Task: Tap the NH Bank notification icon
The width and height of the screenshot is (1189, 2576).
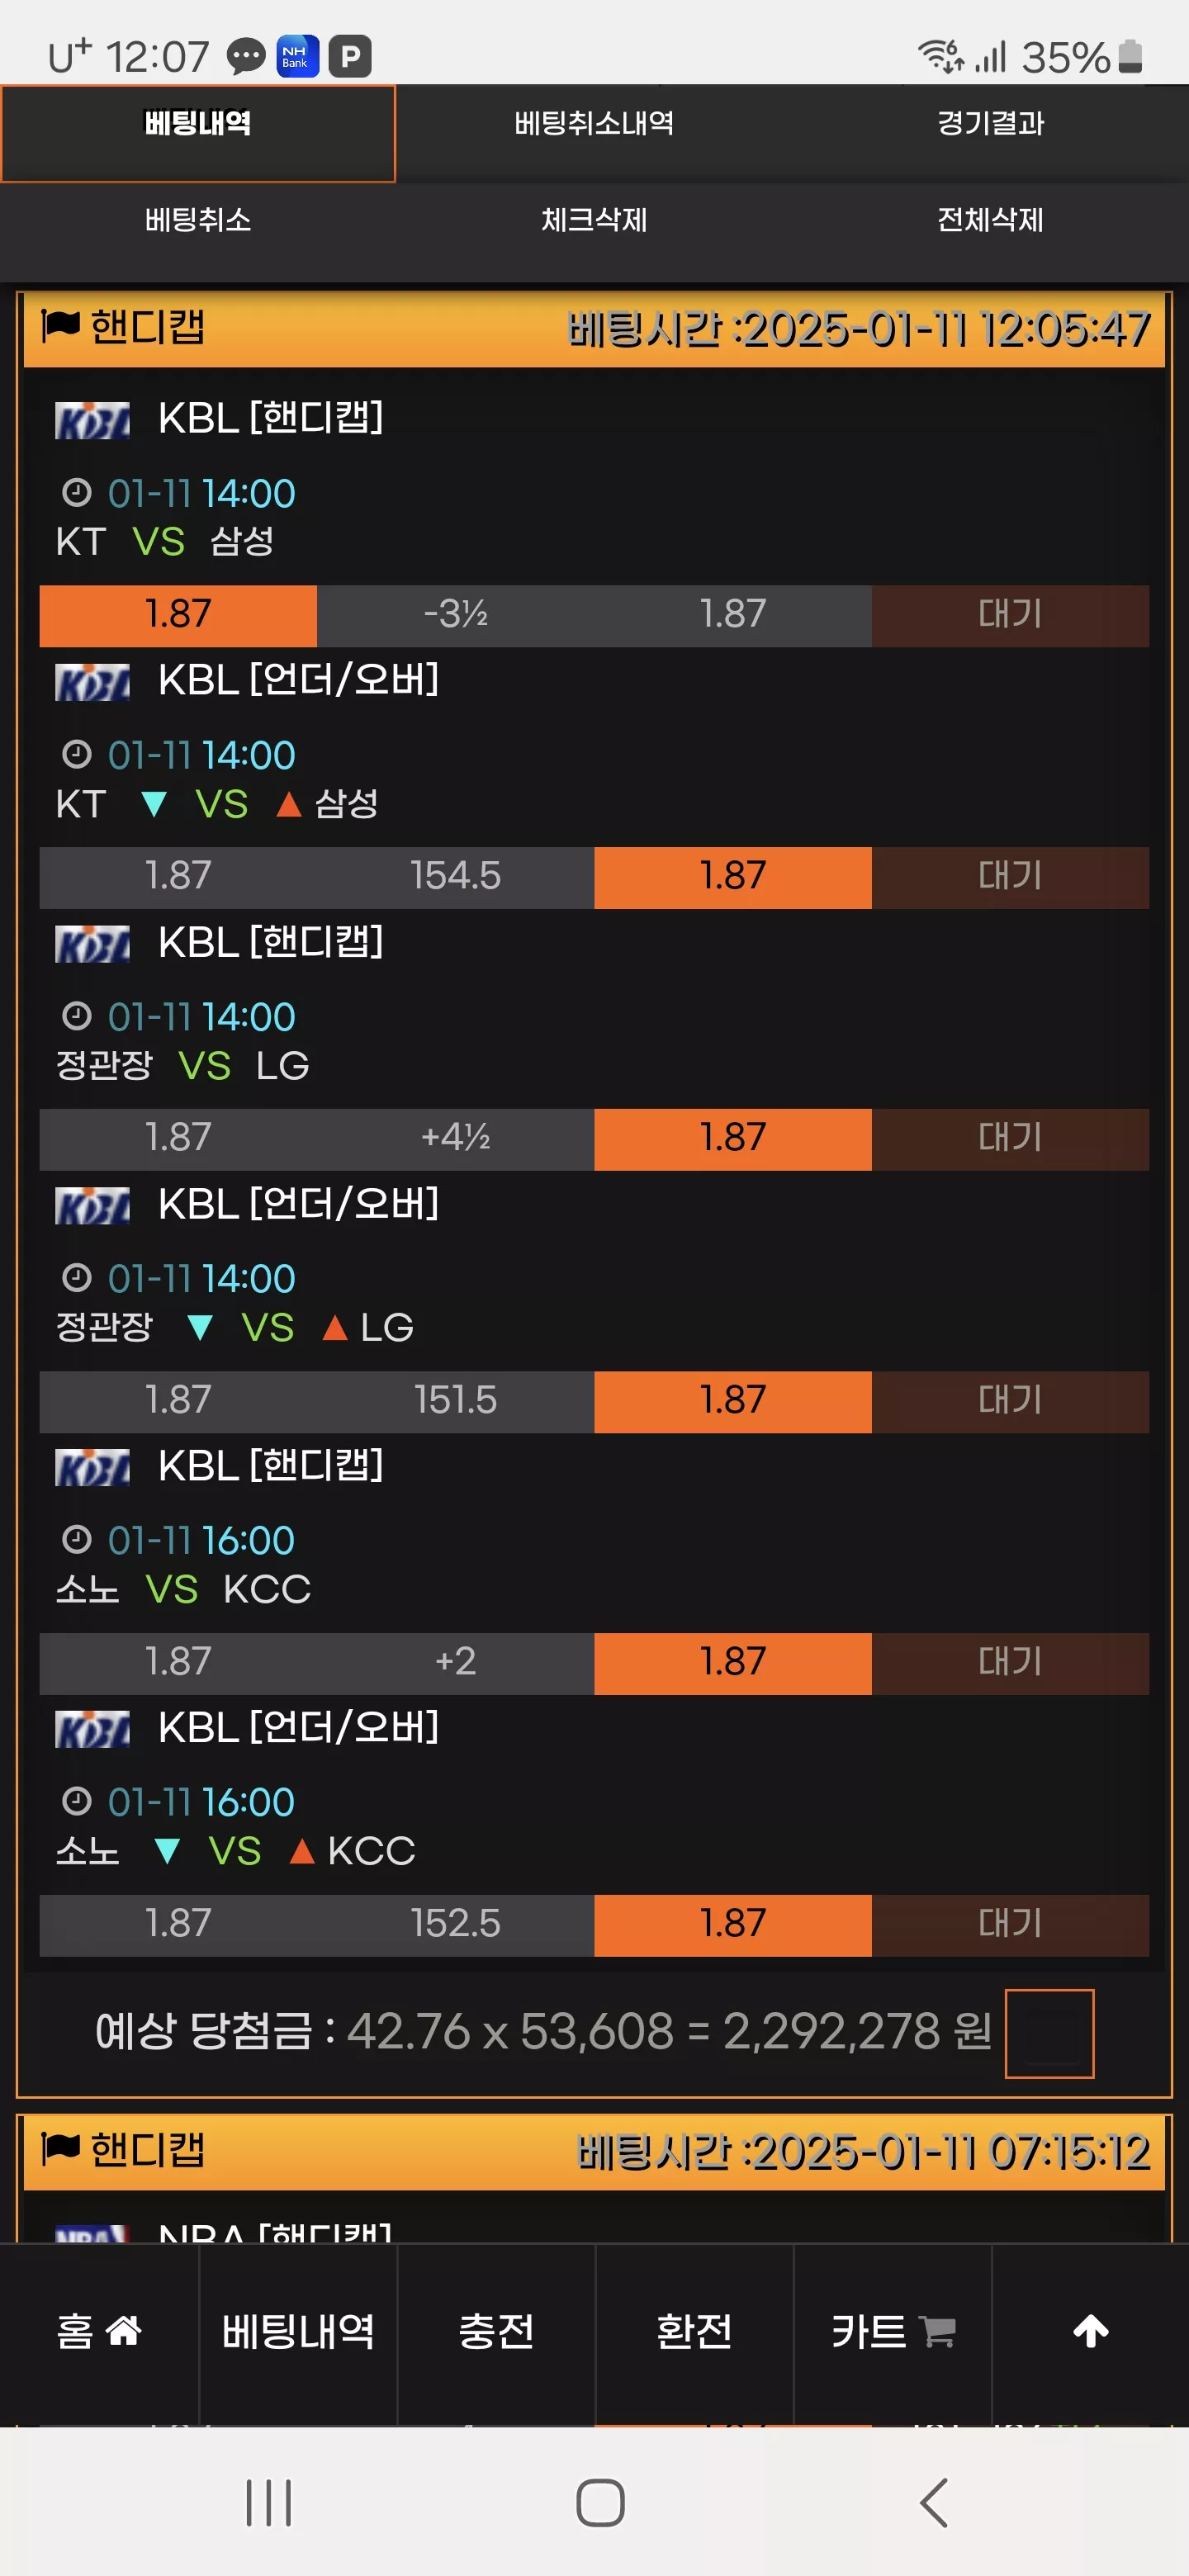Action: point(297,56)
